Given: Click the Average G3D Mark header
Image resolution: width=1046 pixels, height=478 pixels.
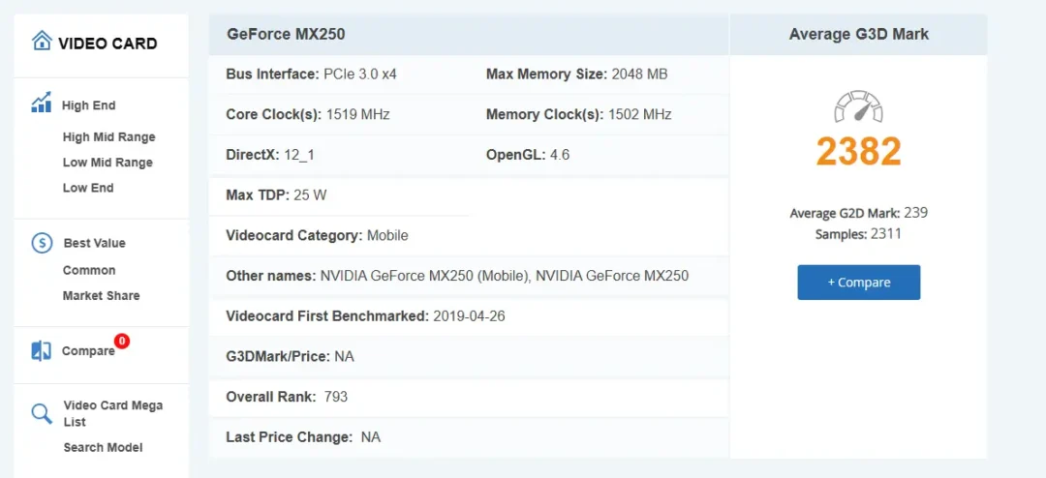Looking at the screenshot, I should [x=858, y=34].
